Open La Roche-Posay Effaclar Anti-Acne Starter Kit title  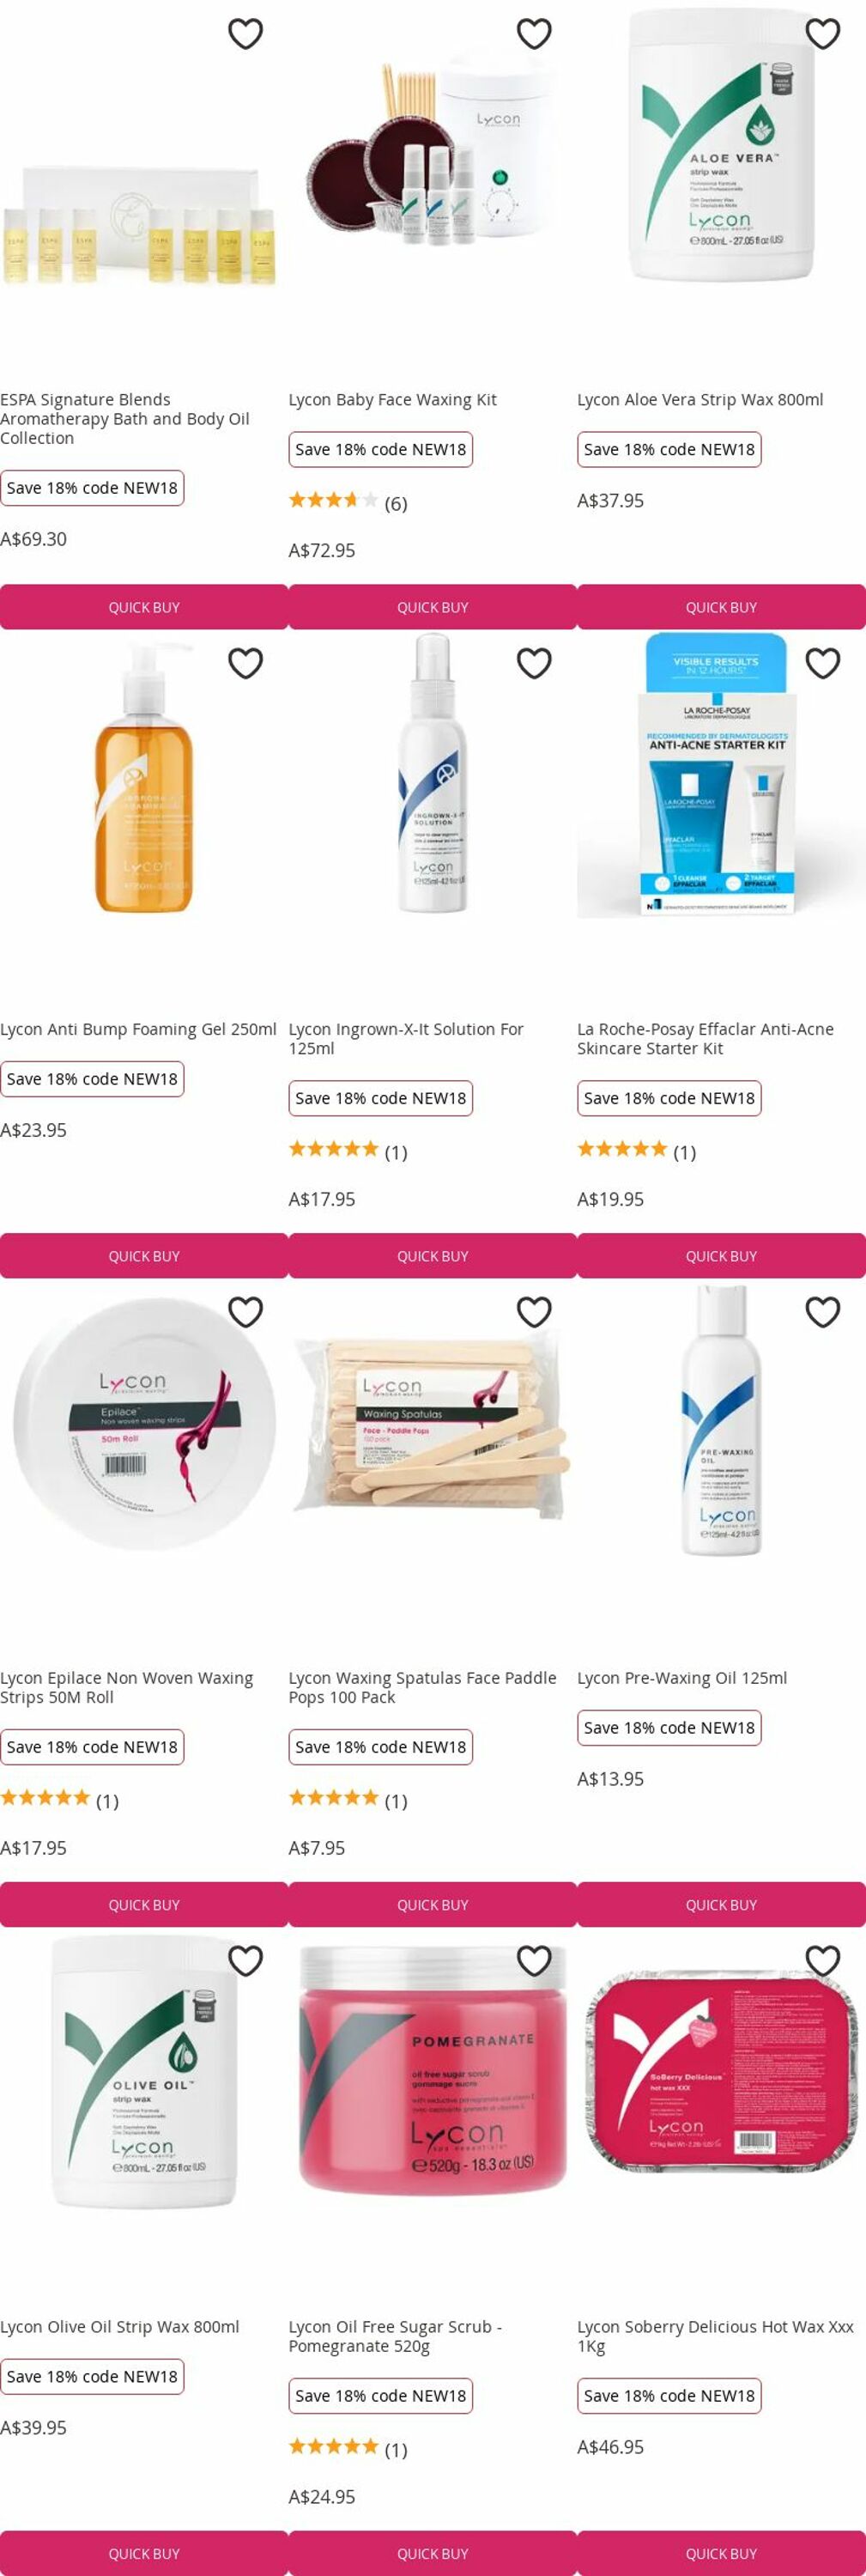[x=705, y=1039]
